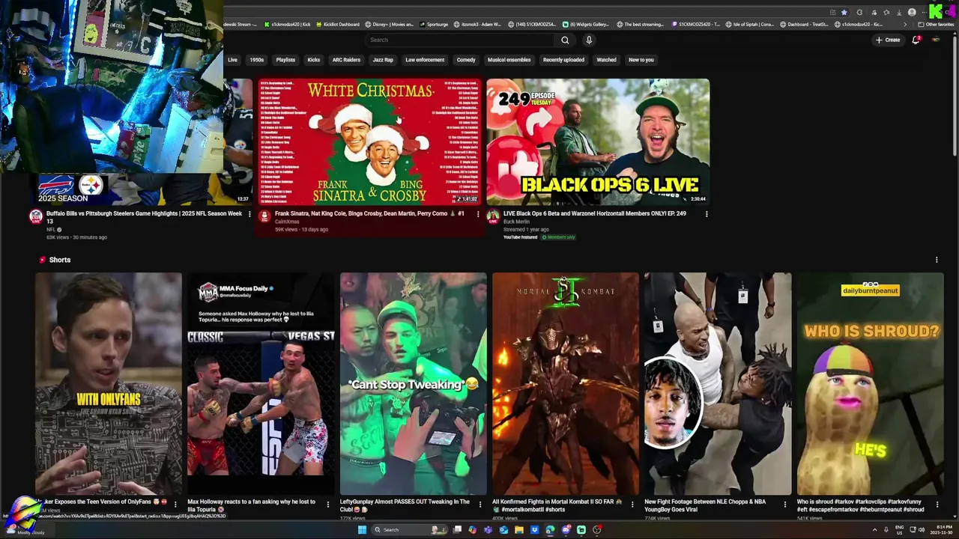Open White Christmas Sinatra Crosby video thumbnail
This screenshot has height=539, width=959.
369,141
